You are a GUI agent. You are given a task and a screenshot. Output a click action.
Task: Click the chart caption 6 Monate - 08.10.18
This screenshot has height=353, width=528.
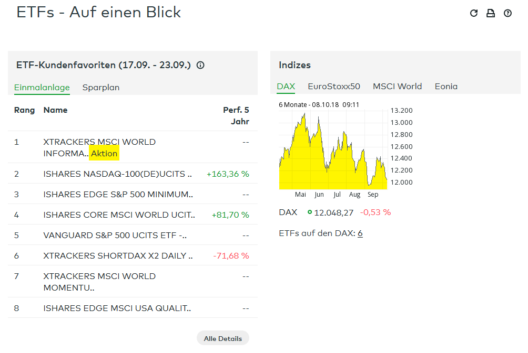click(x=319, y=105)
